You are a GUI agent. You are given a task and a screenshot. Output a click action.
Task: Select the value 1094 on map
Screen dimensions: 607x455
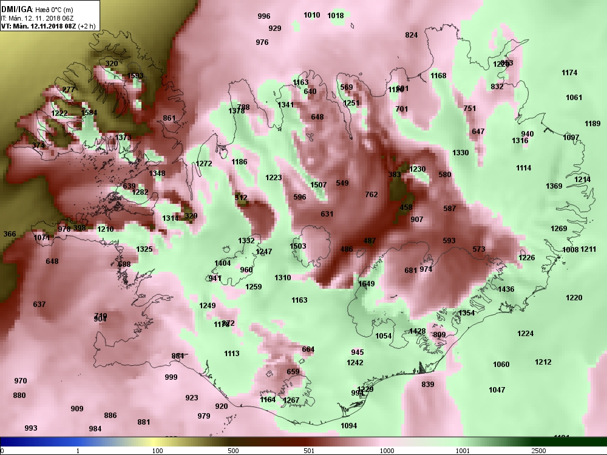point(348,426)
